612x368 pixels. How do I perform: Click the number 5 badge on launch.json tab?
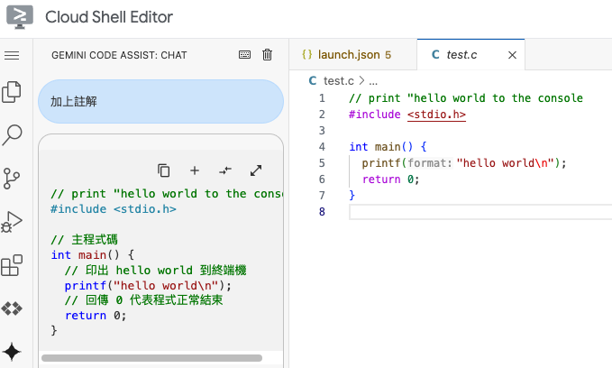point(388,55)
